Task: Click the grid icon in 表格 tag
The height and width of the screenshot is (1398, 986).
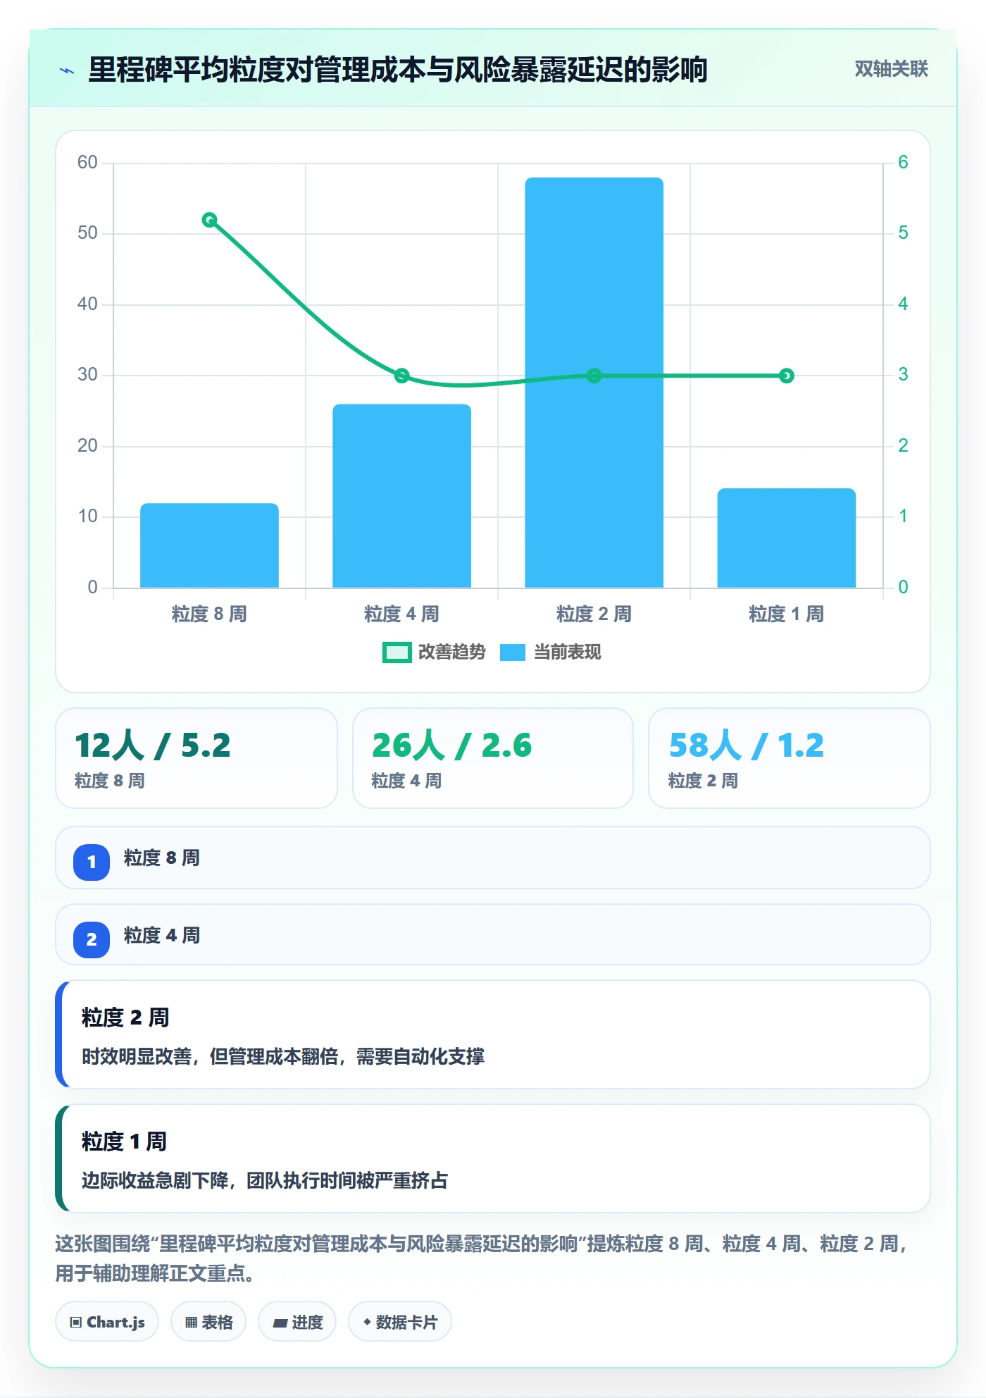Action: (191, 1323)
